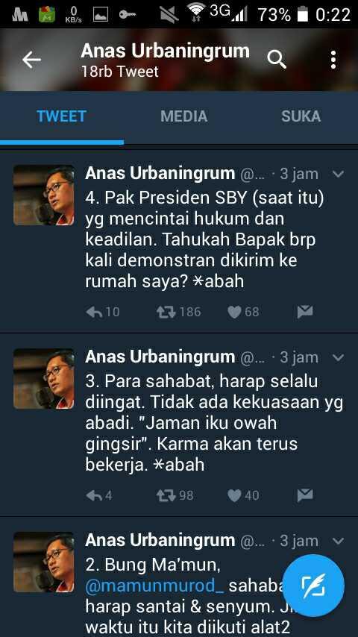Viewport: 358px width, 637px height.
Task: Expand options chevron on tweet 3
Action: [338, 357]
